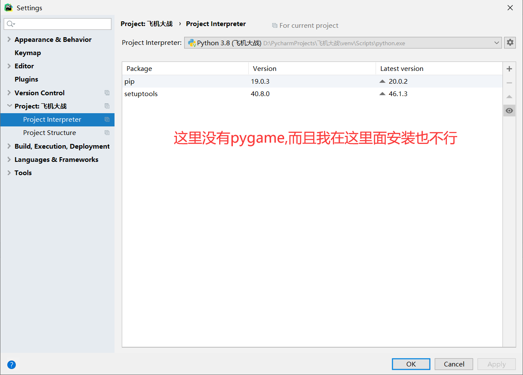
Task: Select Appearance & Behavior label
Action: click(x=53, y=39)
